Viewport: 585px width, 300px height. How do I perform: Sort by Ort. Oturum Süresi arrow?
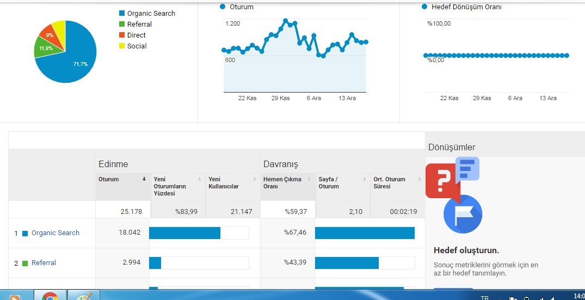tap(420, 179)
